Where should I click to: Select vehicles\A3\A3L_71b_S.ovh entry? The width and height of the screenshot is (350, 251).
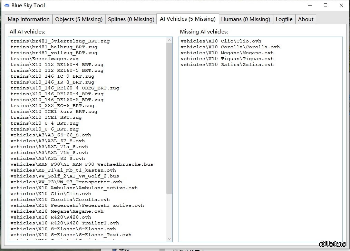pos(49,153)
